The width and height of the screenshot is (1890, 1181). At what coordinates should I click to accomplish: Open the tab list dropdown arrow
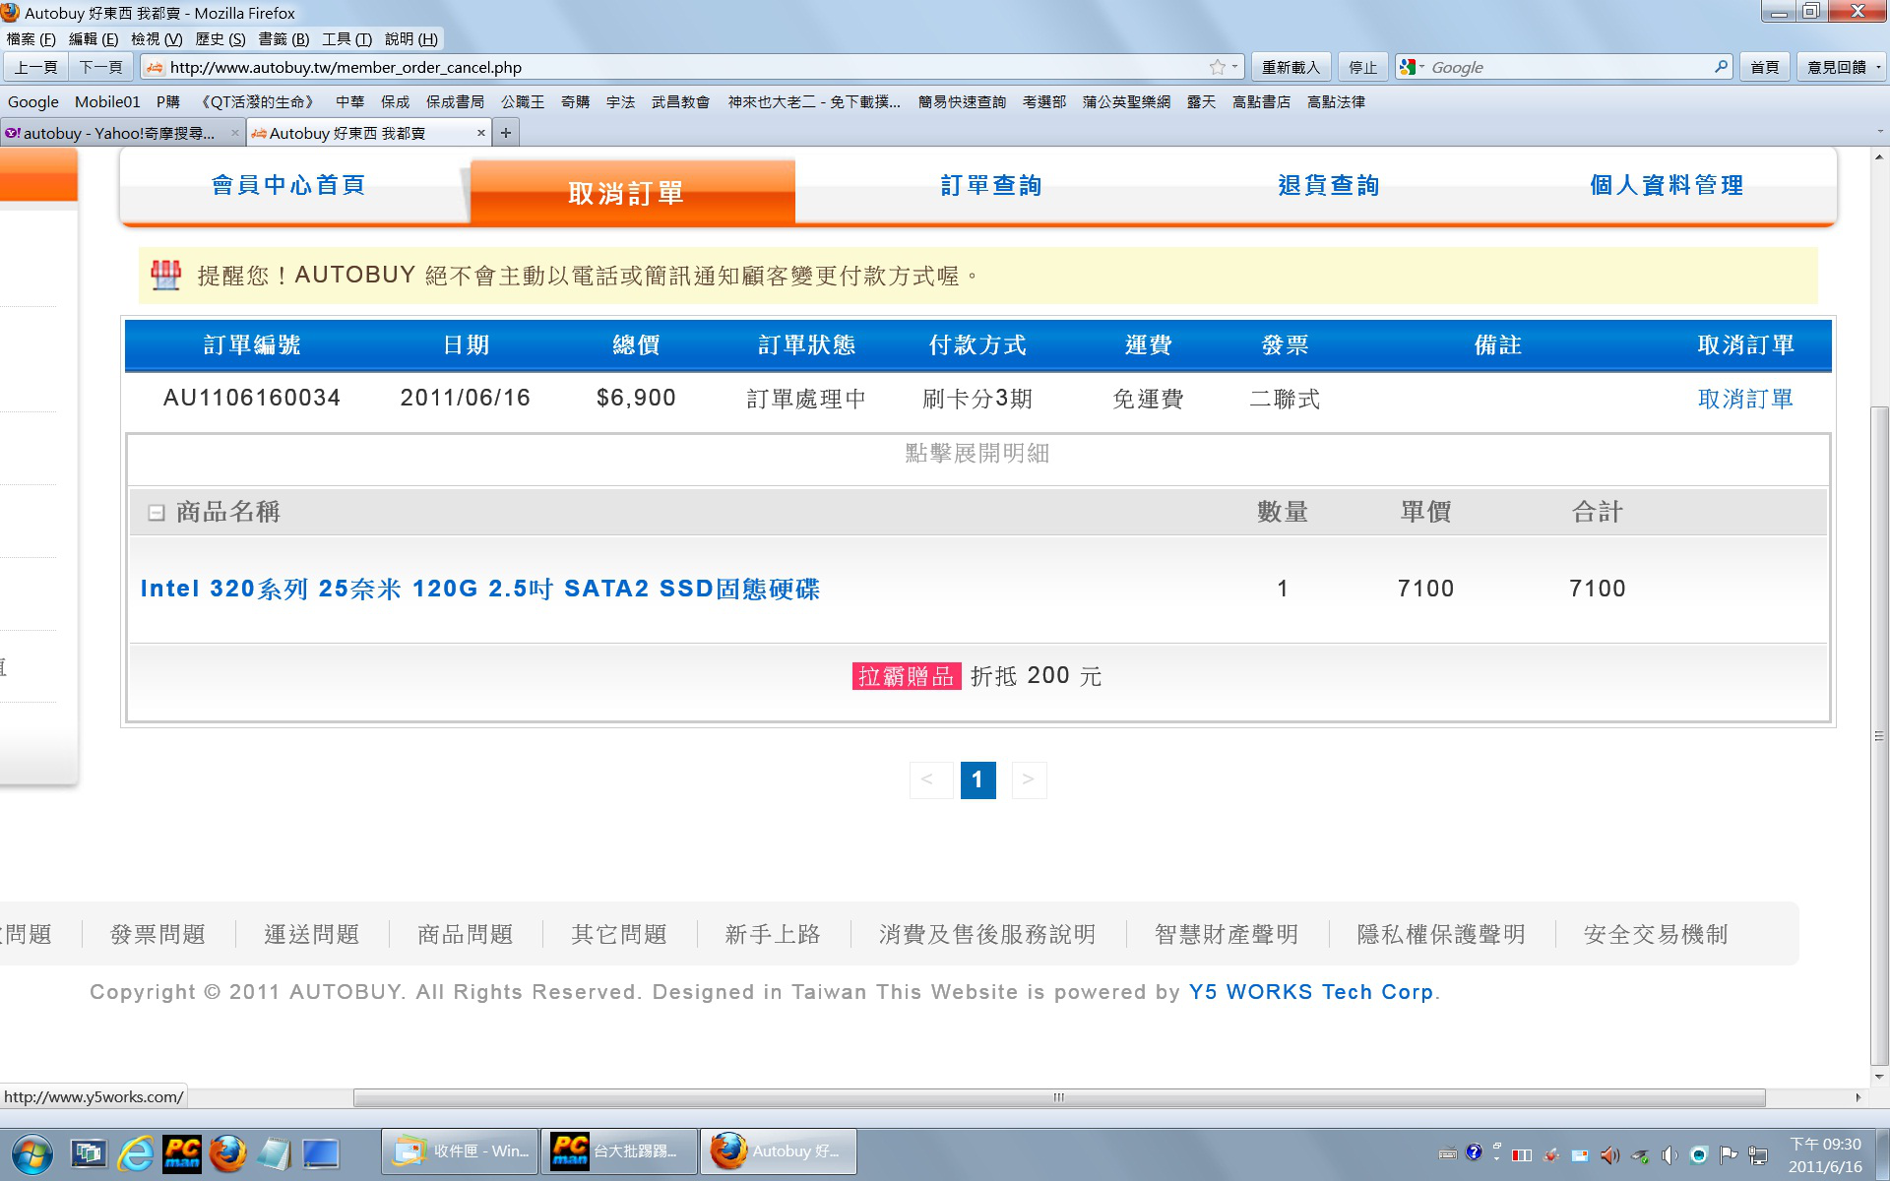tap(1879, 133)
